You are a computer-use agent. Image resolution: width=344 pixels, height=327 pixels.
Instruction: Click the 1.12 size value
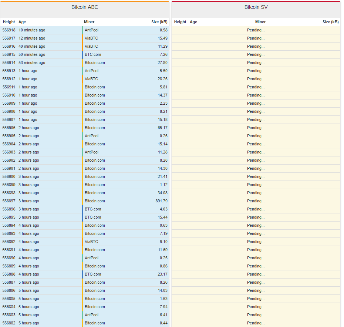click(163, 185)
